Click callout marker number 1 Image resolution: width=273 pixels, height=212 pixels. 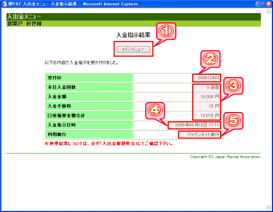click(166, 31)
